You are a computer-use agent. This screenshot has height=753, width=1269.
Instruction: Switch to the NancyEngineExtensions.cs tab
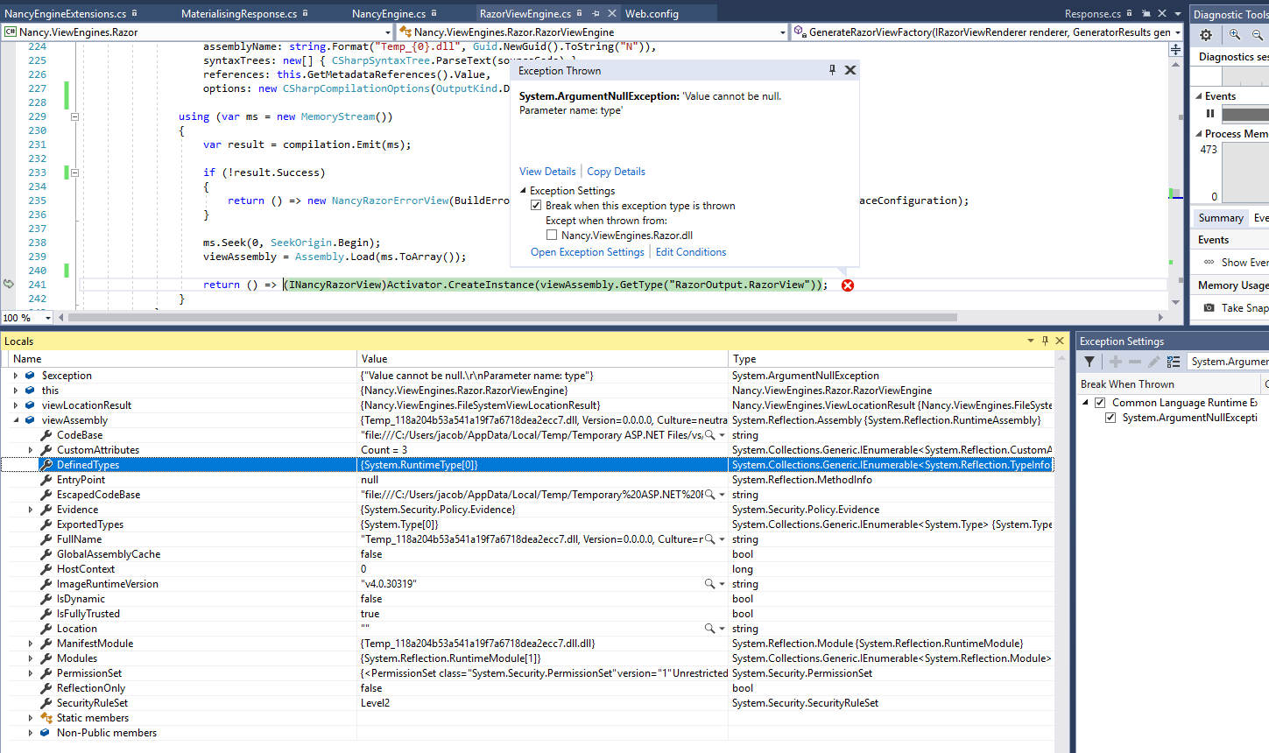pyautogui.click(x=65, y=14)
